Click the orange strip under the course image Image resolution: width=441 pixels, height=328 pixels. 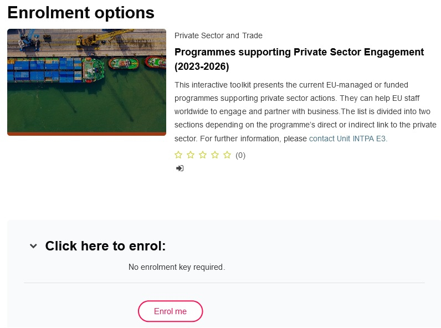coord(86,134)
